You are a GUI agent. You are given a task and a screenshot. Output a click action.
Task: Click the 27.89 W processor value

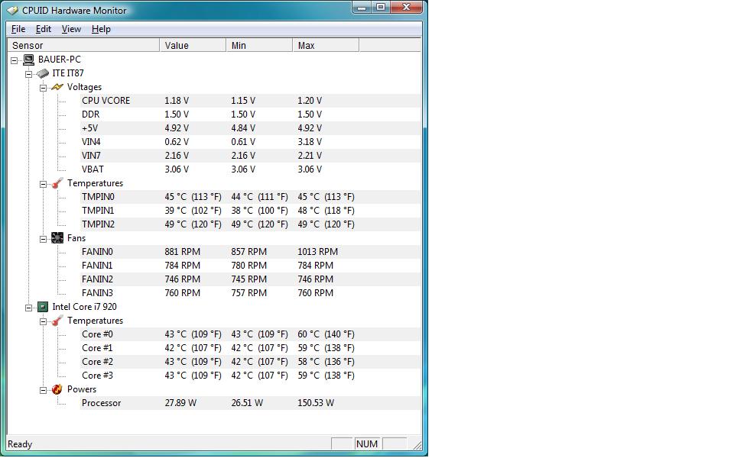[180, 403]
